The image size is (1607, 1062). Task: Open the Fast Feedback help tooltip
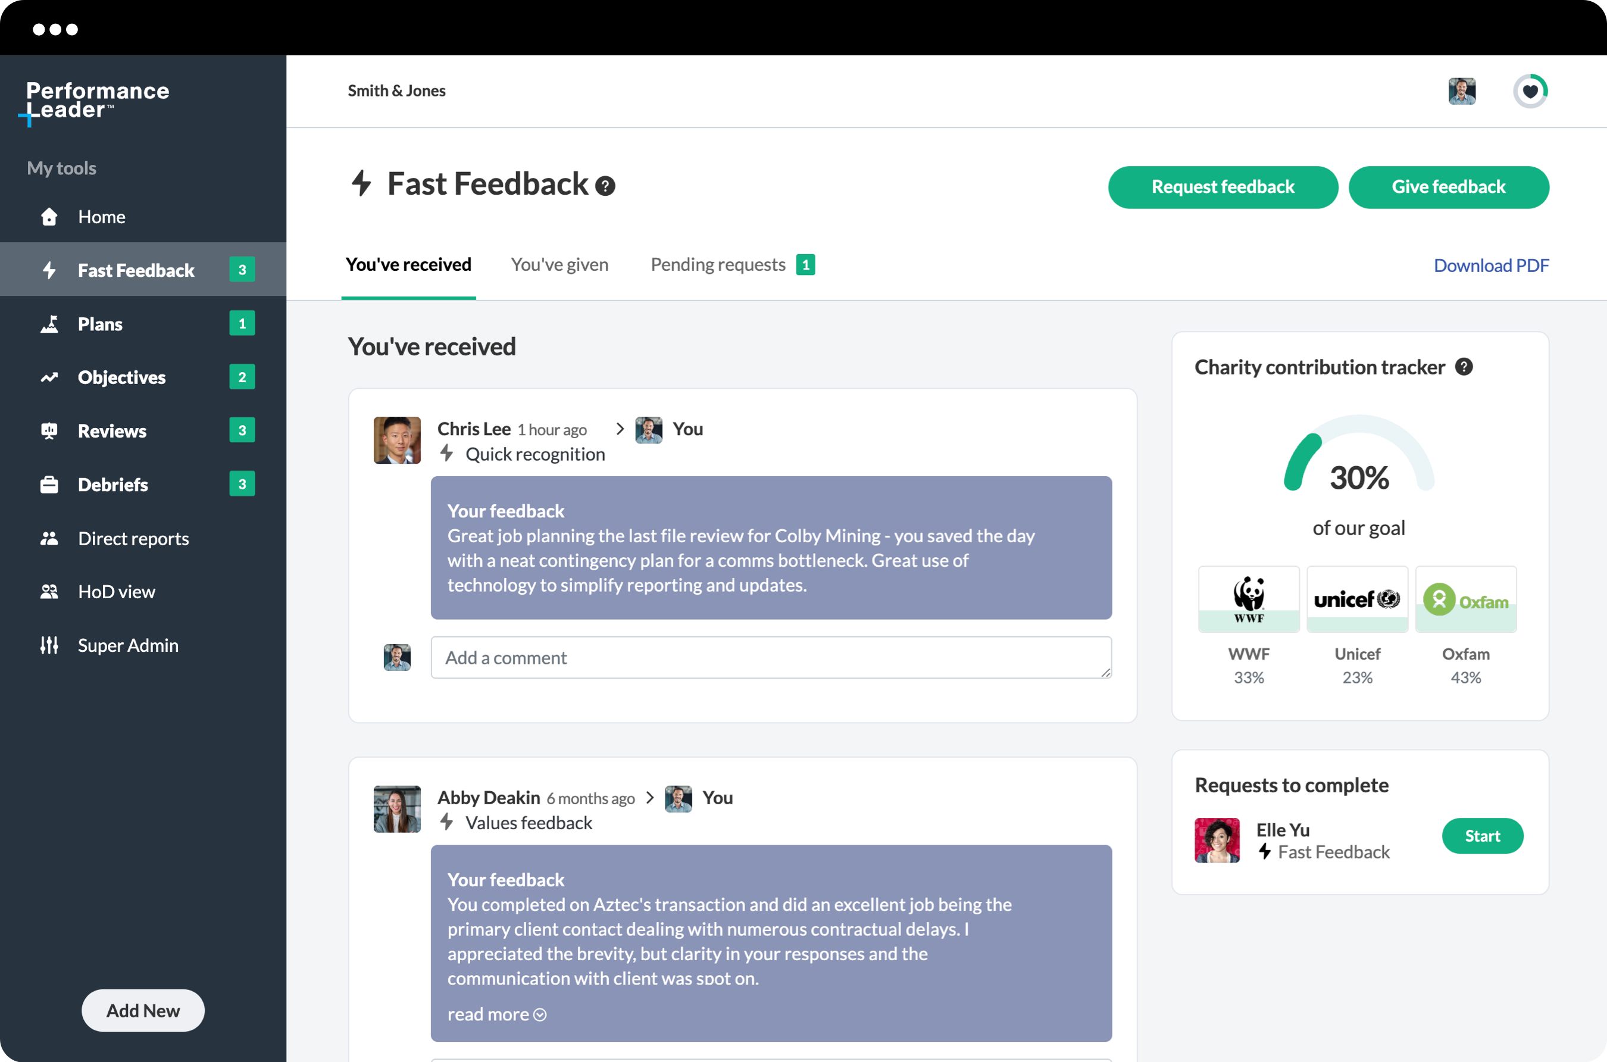coord(605,185)
